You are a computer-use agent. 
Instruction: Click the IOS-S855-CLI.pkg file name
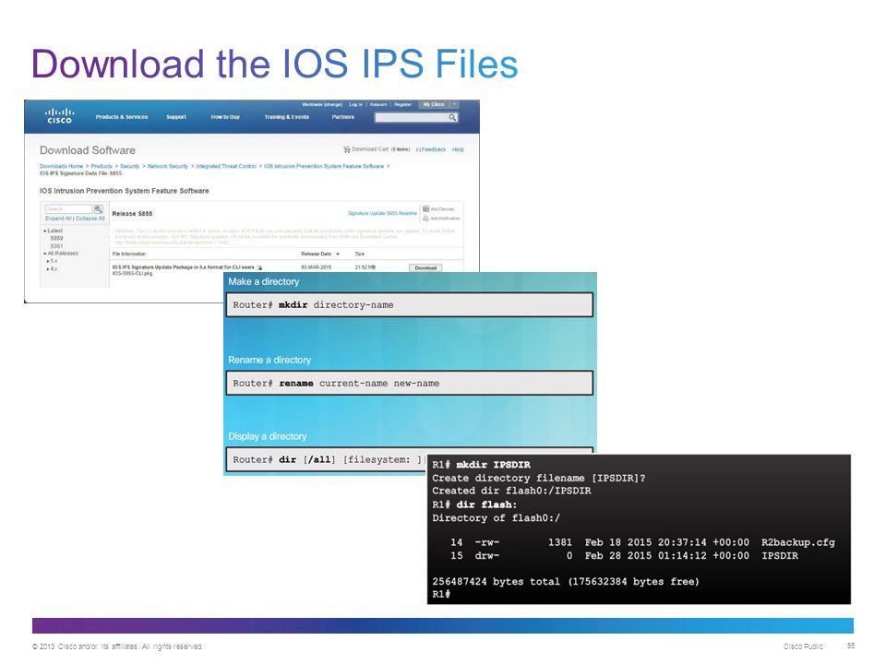(132, 274)
